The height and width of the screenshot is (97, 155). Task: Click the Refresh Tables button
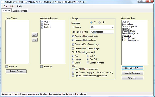coord(16,72)
